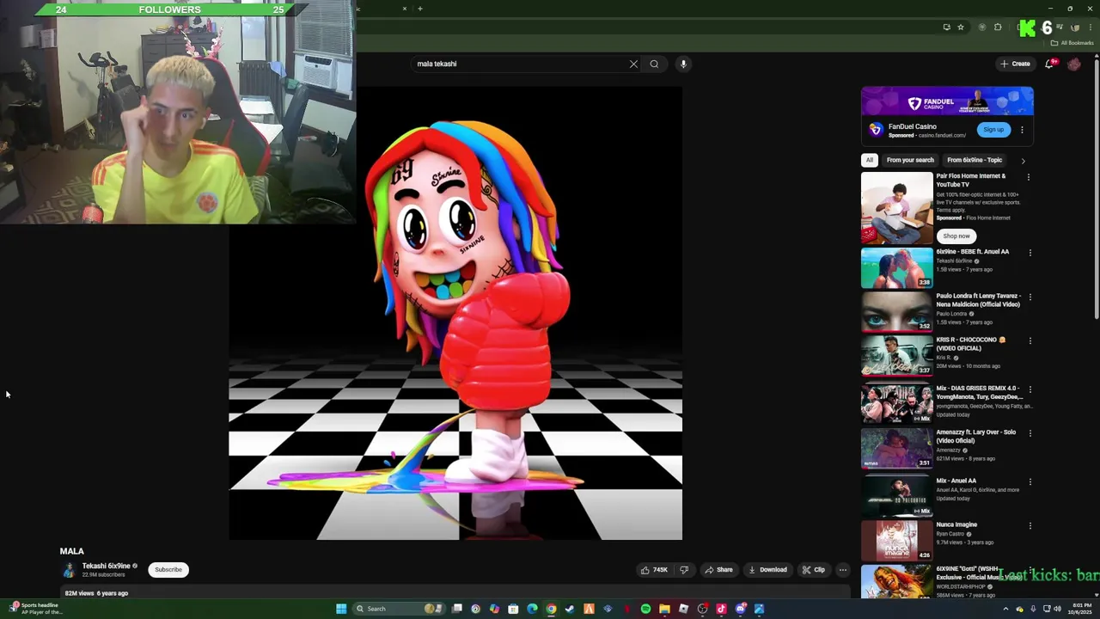Open the DIAS GRISES REMIX 4.0 mix
Screen dimensions: 1100x619
[x=979, y=393]
